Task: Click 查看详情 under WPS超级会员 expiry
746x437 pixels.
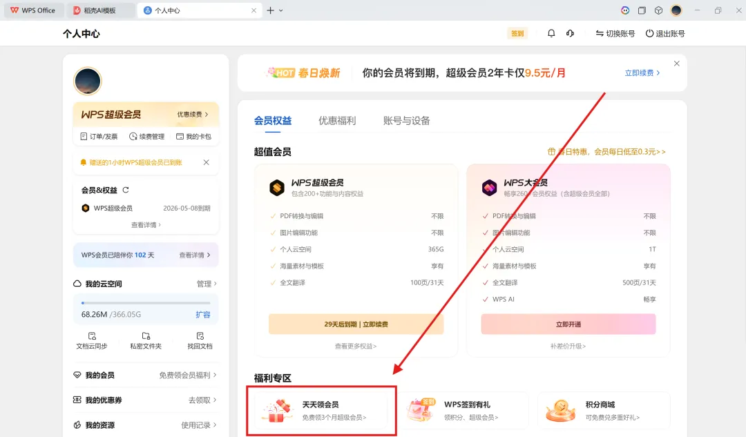Action: click(146, 224)
